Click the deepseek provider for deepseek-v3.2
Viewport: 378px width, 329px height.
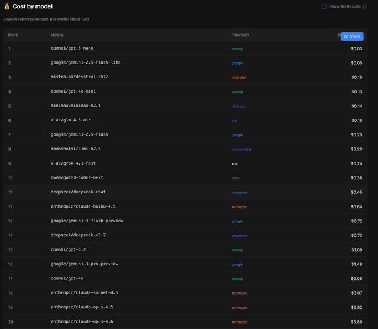coord(239,235)
